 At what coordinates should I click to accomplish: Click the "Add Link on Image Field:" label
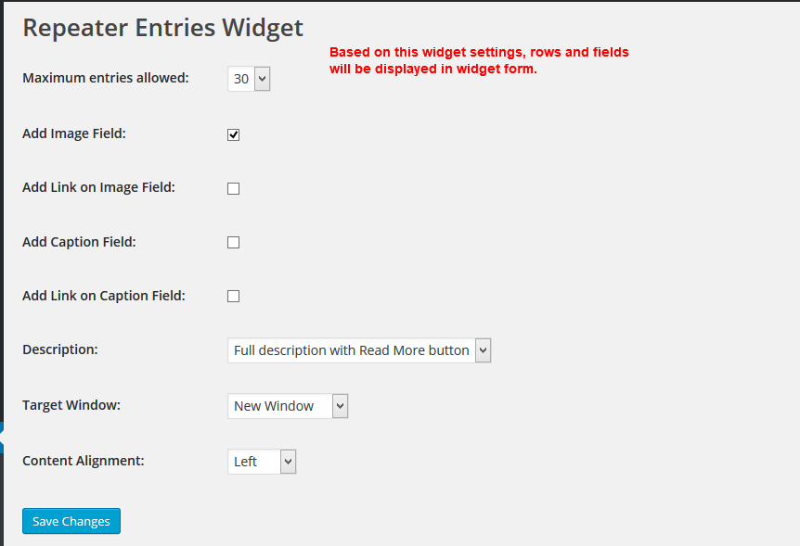click(98, 187)
